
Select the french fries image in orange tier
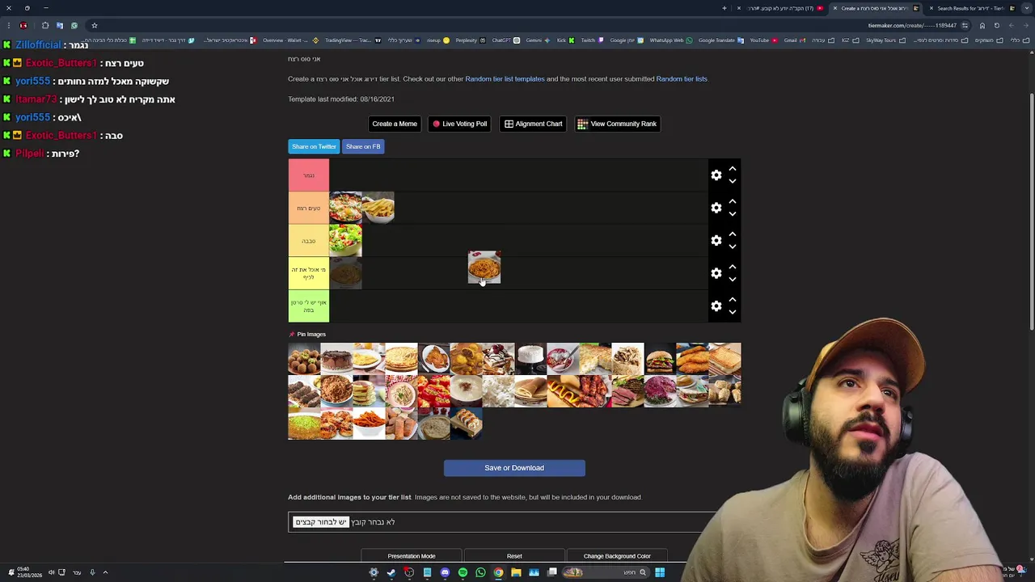378,208
